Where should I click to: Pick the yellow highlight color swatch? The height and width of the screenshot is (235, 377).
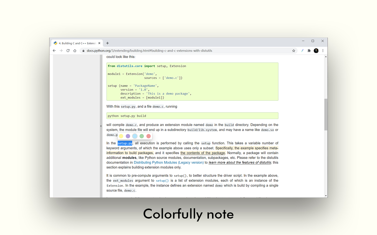pyautogui.click(x=121, y=136)
